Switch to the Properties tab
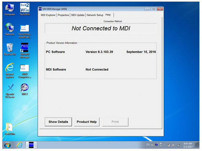The image size is (202, 151). point(63,15)
